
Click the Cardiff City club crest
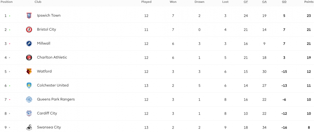[x=29, y=113]
